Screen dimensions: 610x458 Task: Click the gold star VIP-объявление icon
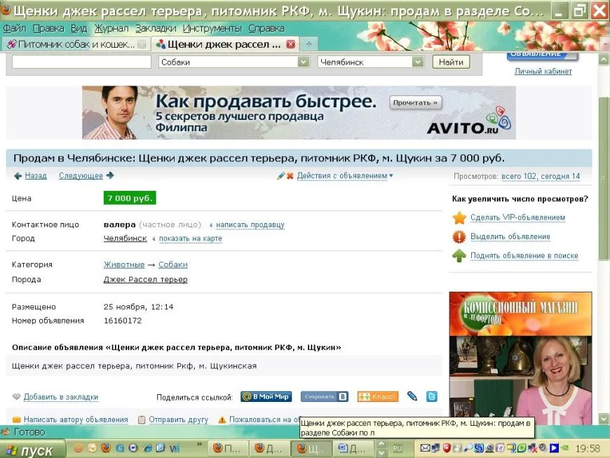pyautogui.click(x=459, y=217)
